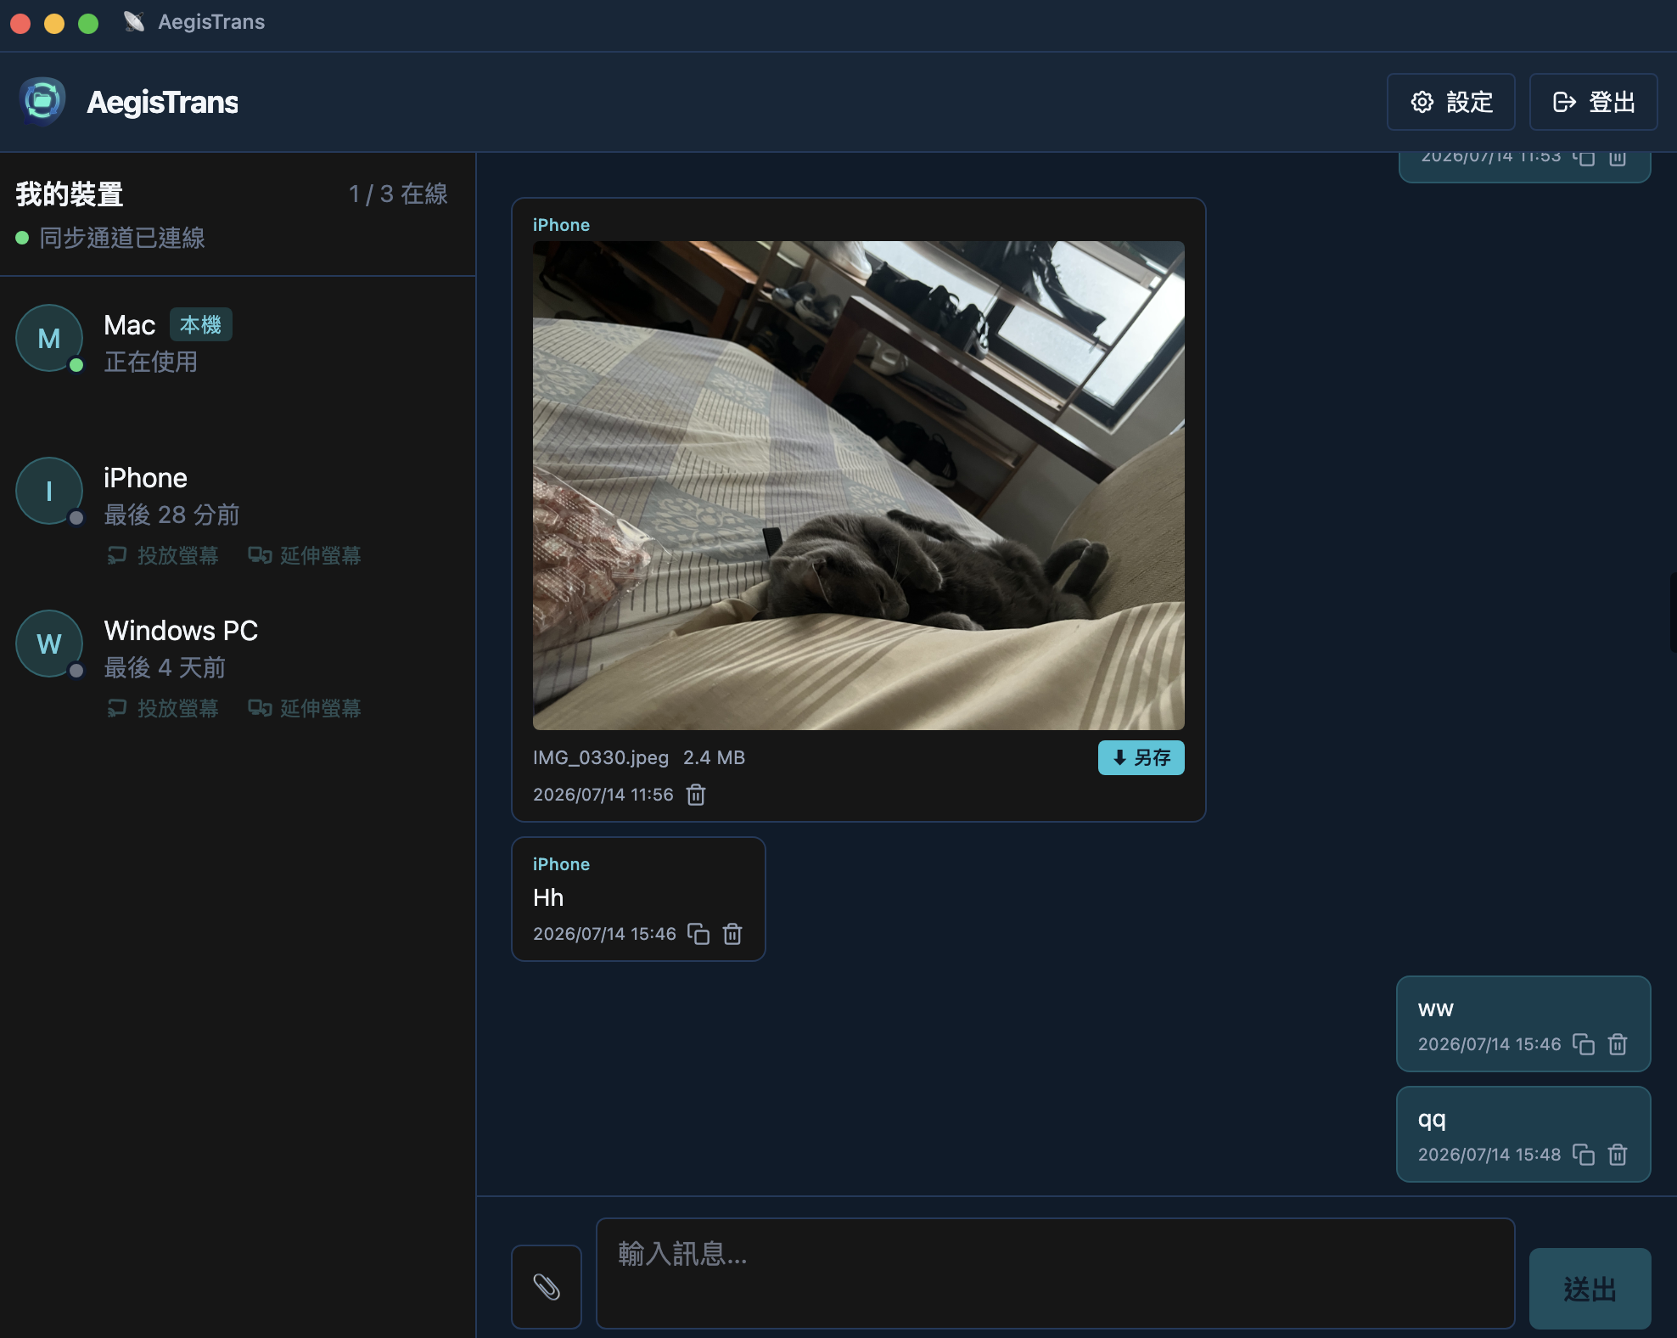Image resolution: width=1677 pixels, height=1338 pixels.
Task: Delete the 'ww' message
Action: [x=1618, y=1044]
